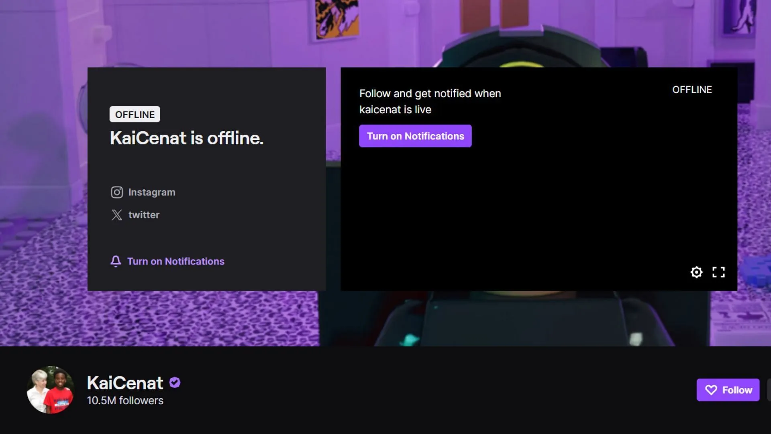Screen dimensions: 771x434
Task: Click the OFFLINE label in the video player
Action: (692, 90)
